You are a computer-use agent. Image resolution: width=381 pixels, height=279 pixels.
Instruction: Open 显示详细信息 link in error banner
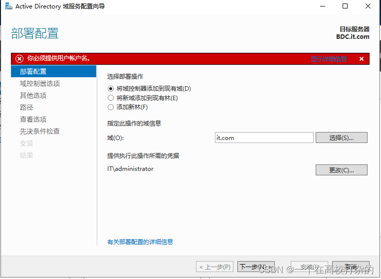tap(329, 59)
